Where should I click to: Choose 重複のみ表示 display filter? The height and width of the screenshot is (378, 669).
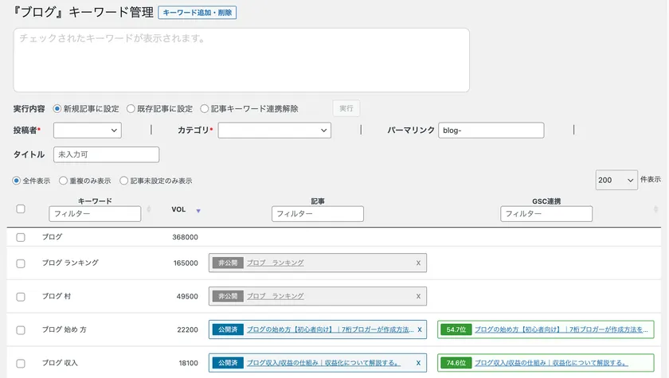coord(64,181)
